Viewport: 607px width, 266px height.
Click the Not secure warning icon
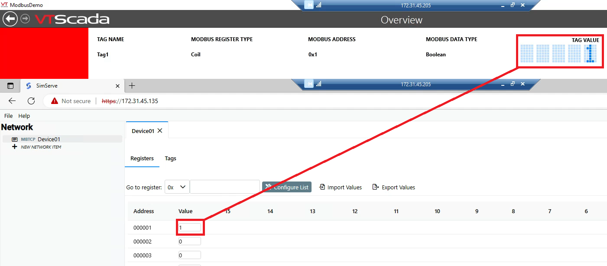coord(54,101)
